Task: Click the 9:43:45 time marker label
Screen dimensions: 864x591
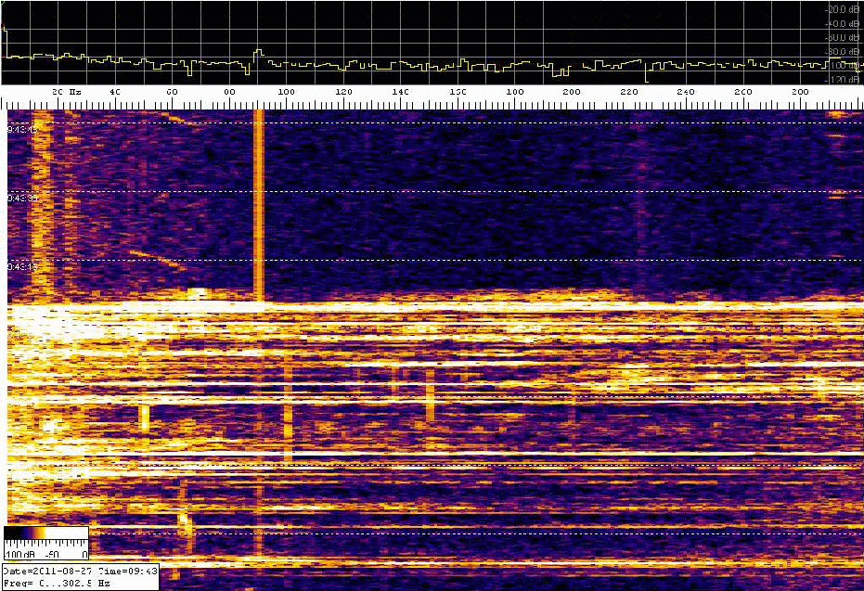Action: pos(22,129)
